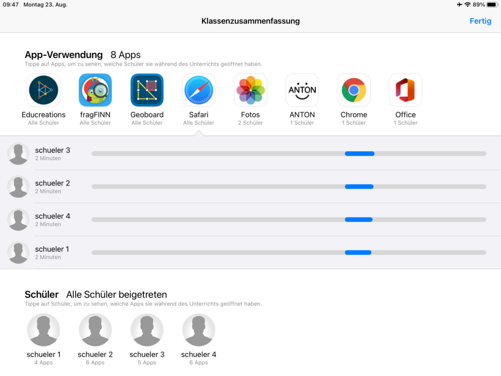Viewport: 501px width, 376px height.
Task: Show apps opened by schueler 2
Action: tap(95, 330)
